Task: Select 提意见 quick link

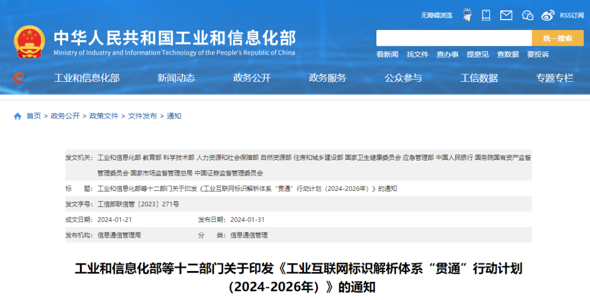Action: [x=477, y=55]
